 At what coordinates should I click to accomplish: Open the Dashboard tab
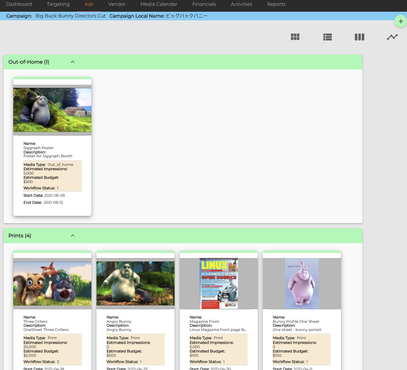19,4
